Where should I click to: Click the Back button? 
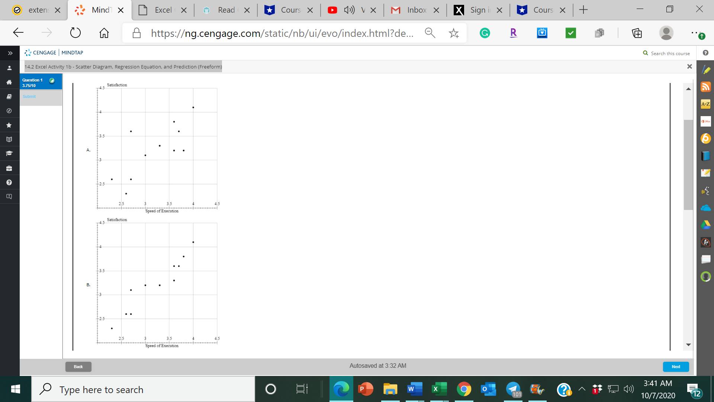(78, 366)
